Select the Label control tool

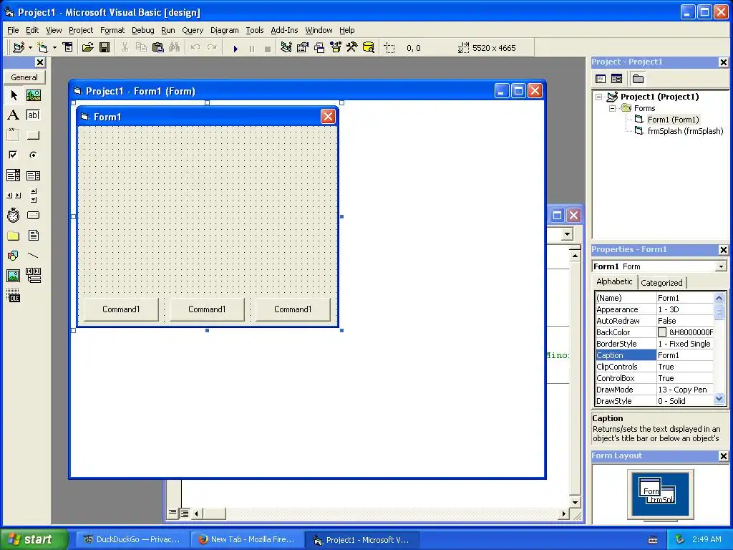click(x=14, y=115)
